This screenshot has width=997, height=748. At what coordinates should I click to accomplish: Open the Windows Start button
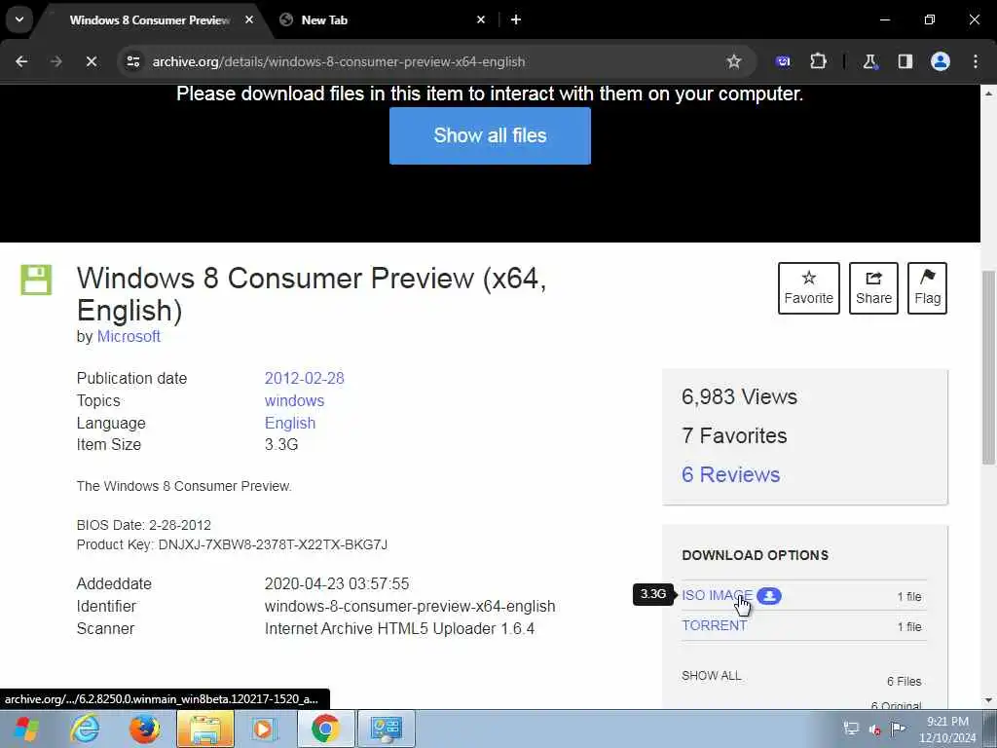tap(26, 729)
